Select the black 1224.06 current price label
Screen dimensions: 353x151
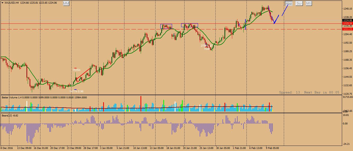point(347,20)
